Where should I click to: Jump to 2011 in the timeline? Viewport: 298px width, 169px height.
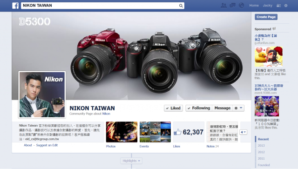point(261,159)
